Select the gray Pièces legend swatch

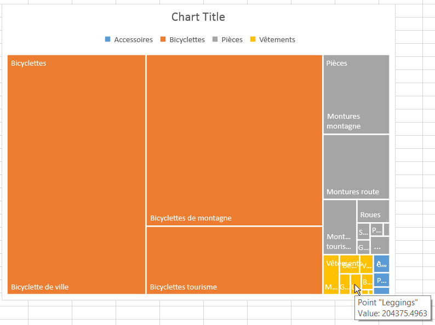pyautogui.click(x=215, y=39)
